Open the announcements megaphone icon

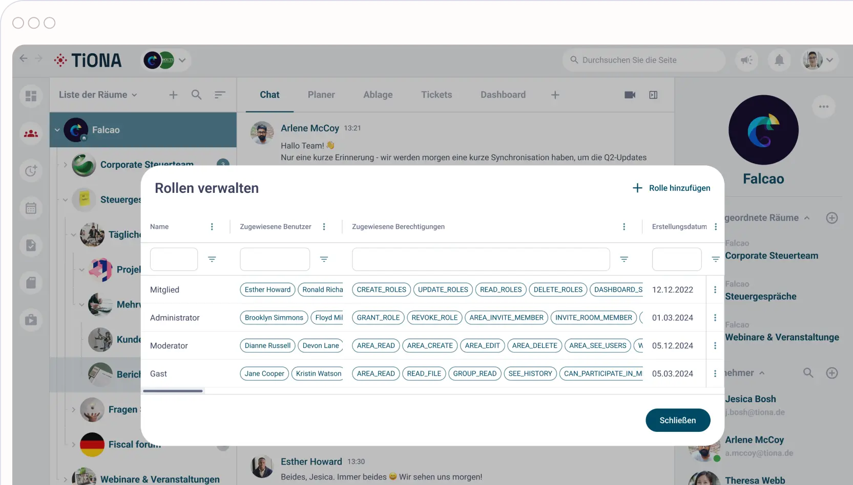pos(746,60)
